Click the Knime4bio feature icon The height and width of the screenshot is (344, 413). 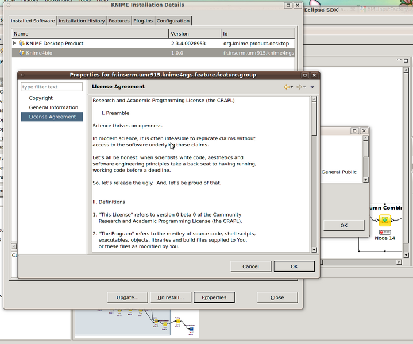coord(22,53)
